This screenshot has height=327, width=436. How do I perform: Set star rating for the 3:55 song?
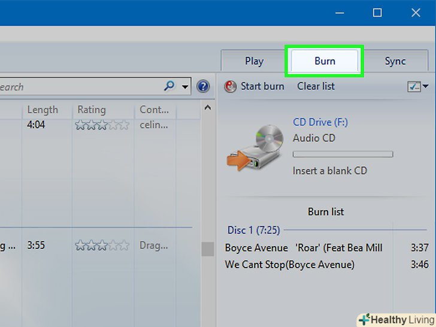[102, 246]
